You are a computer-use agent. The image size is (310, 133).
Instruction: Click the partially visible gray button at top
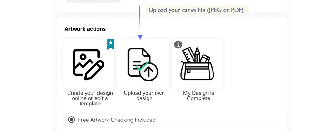pyautogui.click(x=93, y=1)
